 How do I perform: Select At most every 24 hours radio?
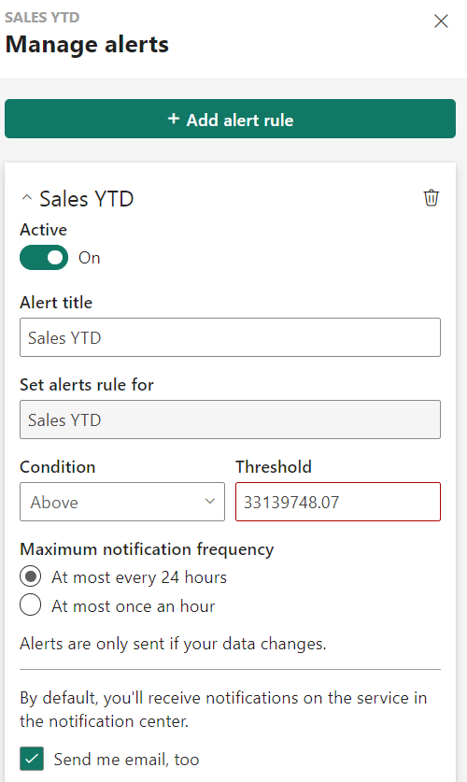tap(31, 577)
